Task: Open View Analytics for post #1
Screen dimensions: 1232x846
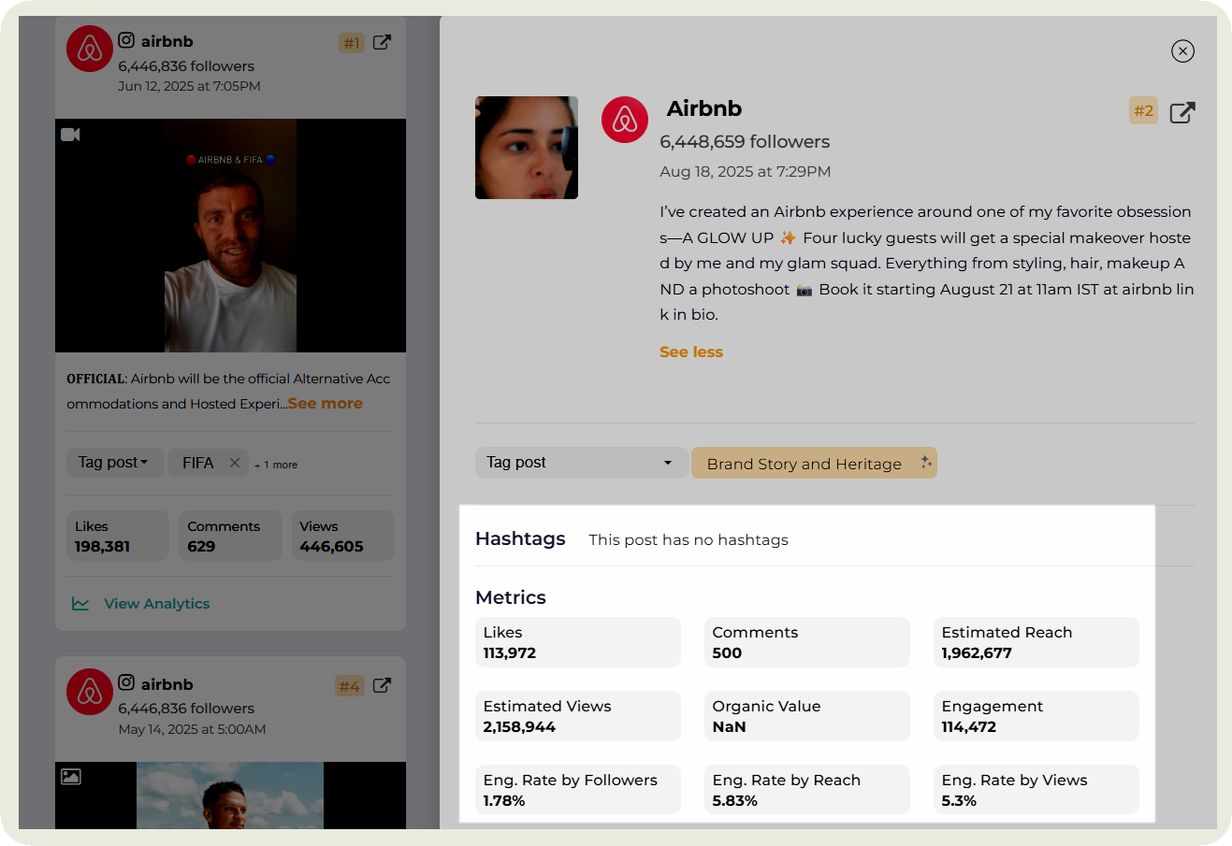Action: point(156,604)
